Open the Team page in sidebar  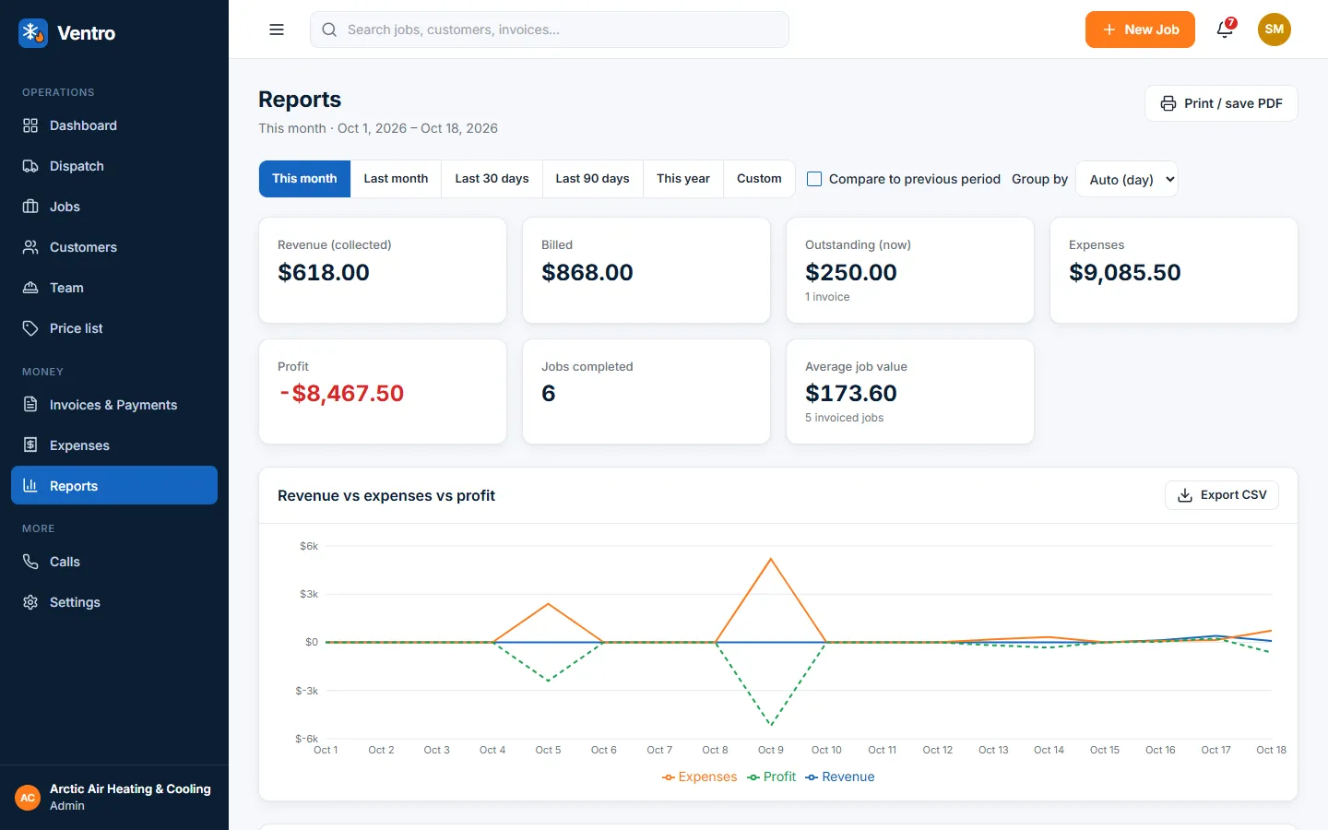pos(114,288)
